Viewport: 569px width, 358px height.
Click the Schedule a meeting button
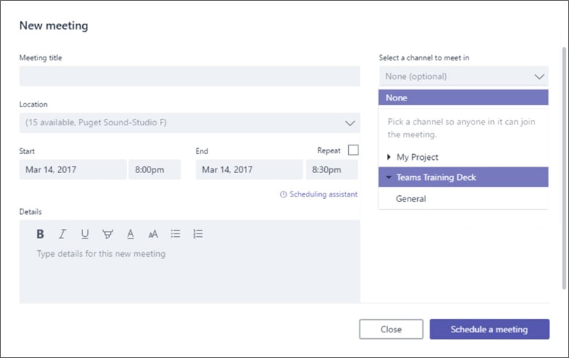pos(490,329)
